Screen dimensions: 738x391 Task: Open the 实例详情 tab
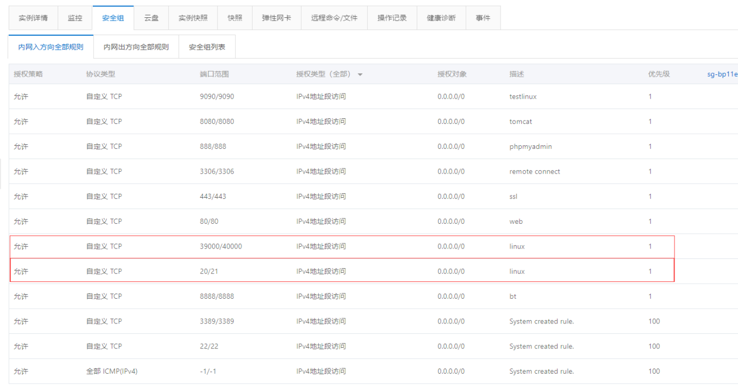click(x=33, y=18)
